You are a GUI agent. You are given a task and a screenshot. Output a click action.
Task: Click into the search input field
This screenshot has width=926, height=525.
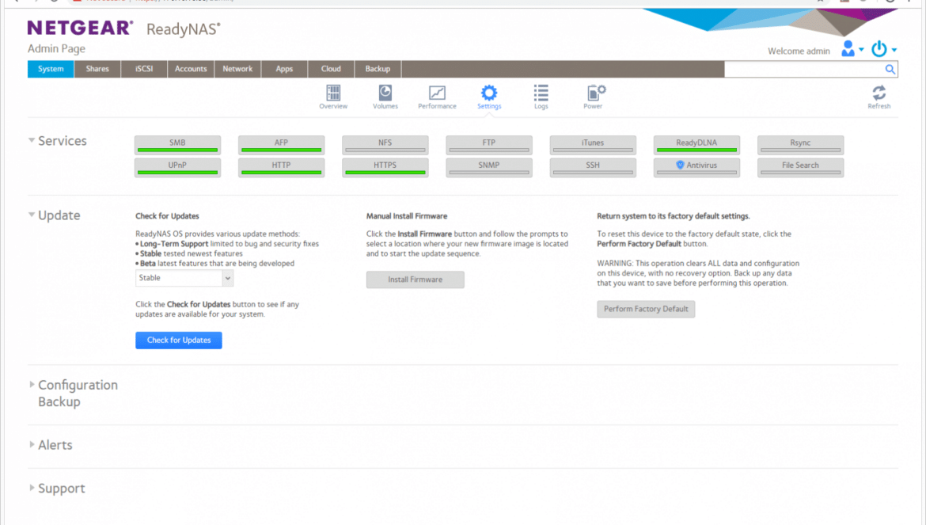tap(804, 69)
